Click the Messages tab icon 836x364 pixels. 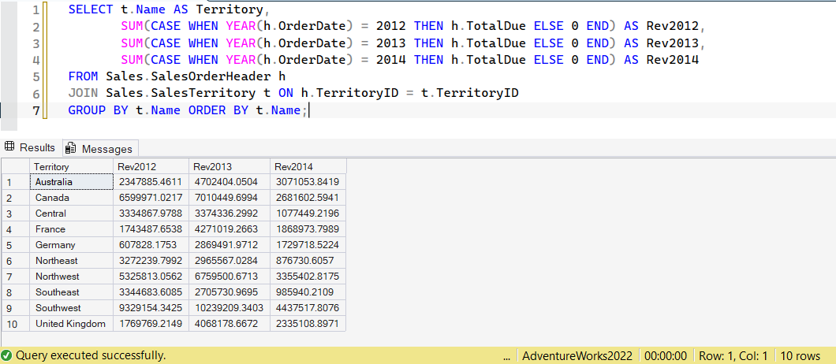(72, 149)
